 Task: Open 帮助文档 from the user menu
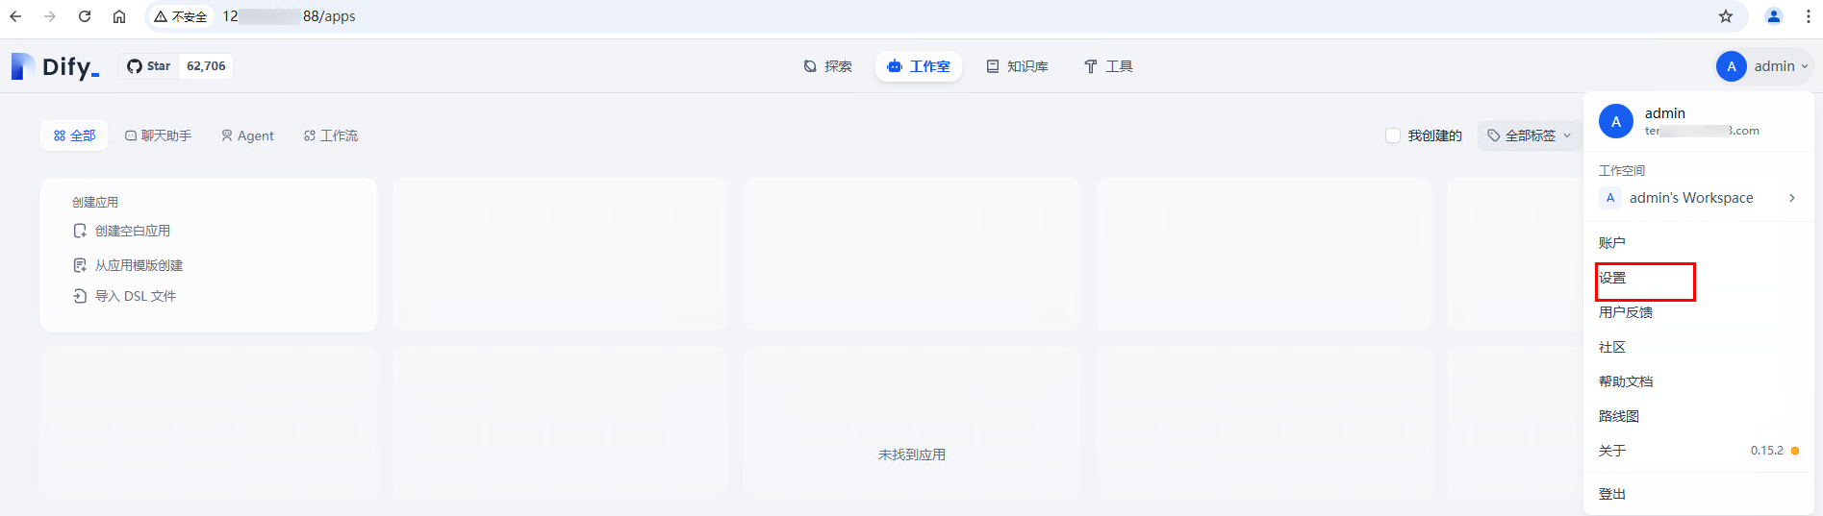1698,381
